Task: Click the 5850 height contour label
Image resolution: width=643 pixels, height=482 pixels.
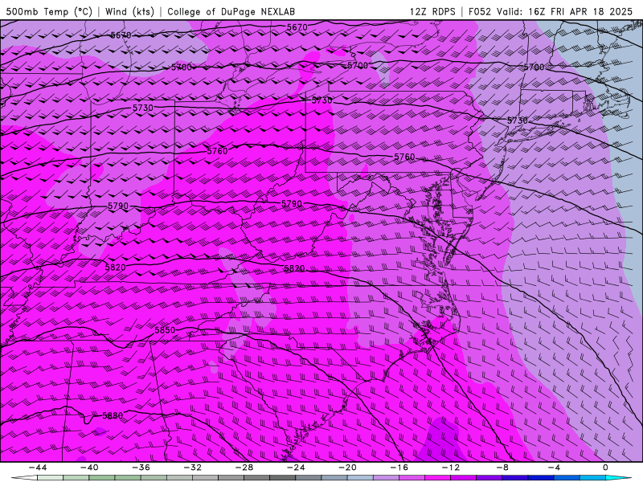Action: pos(165,330)
